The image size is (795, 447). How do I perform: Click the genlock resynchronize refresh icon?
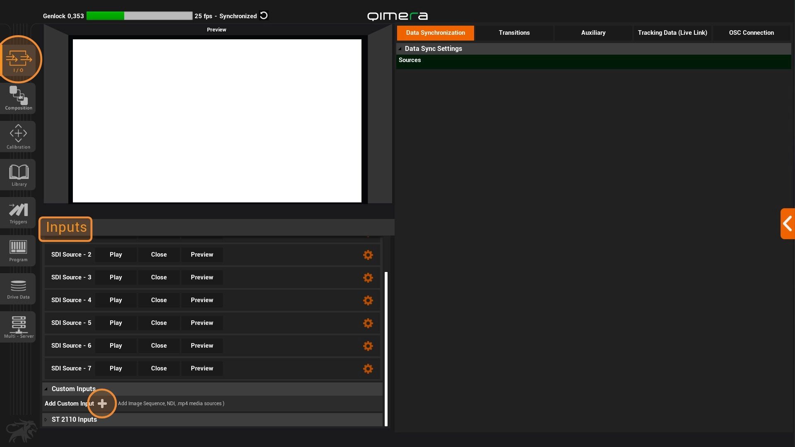point(264,16)
